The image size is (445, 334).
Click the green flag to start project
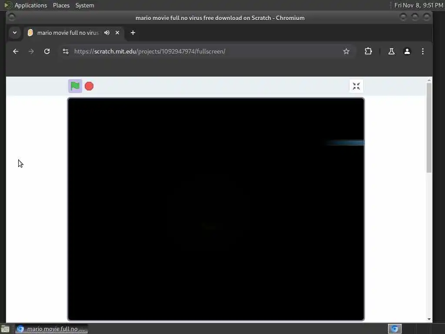[75, 86]
